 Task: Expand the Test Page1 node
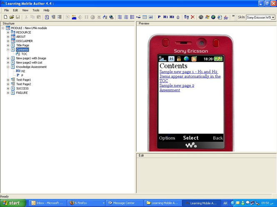tap(8, 79)
